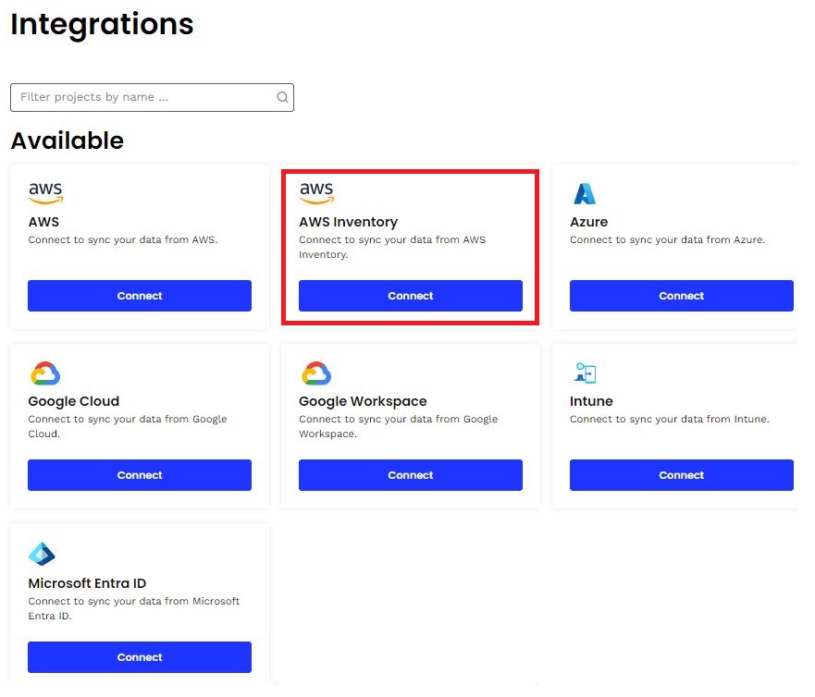The image size is (815, 697).
Task: Connect the Microsoft Entra ID integration
Action: (139, 657)
